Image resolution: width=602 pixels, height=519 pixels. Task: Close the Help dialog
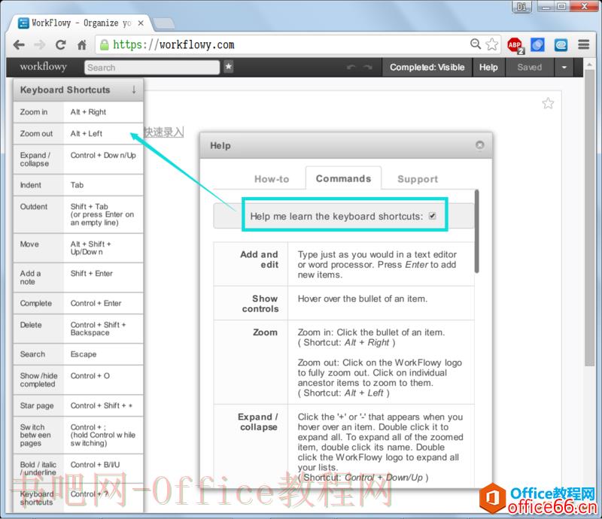[x=480, y=144]
